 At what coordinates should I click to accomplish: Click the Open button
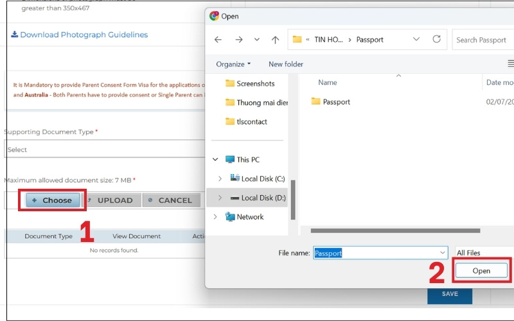click(x=481, y=271)
